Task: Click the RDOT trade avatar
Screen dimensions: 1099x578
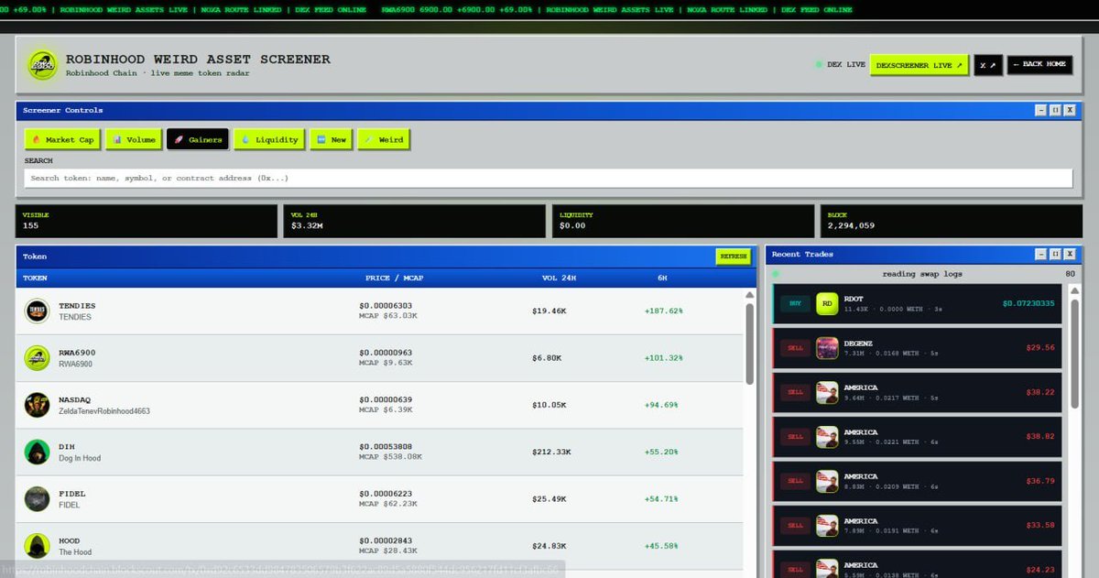Action: pos(827,303)
